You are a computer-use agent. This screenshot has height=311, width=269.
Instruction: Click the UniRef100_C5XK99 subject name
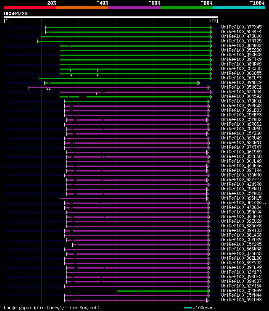241,290
